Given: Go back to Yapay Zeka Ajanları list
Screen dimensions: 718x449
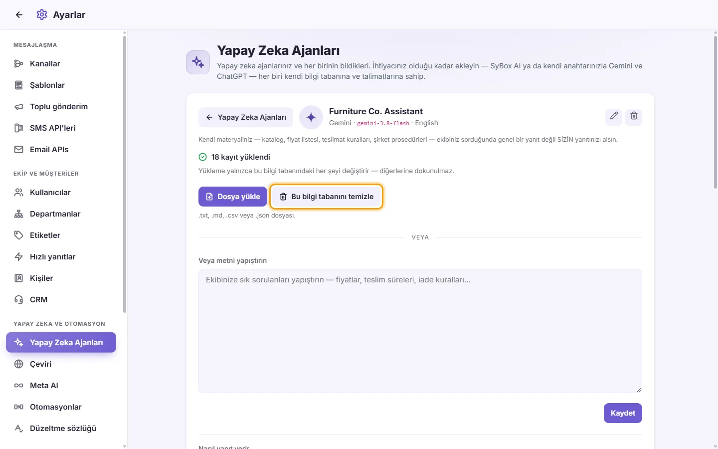Looking at the screenshot, I should pos(246,117).
